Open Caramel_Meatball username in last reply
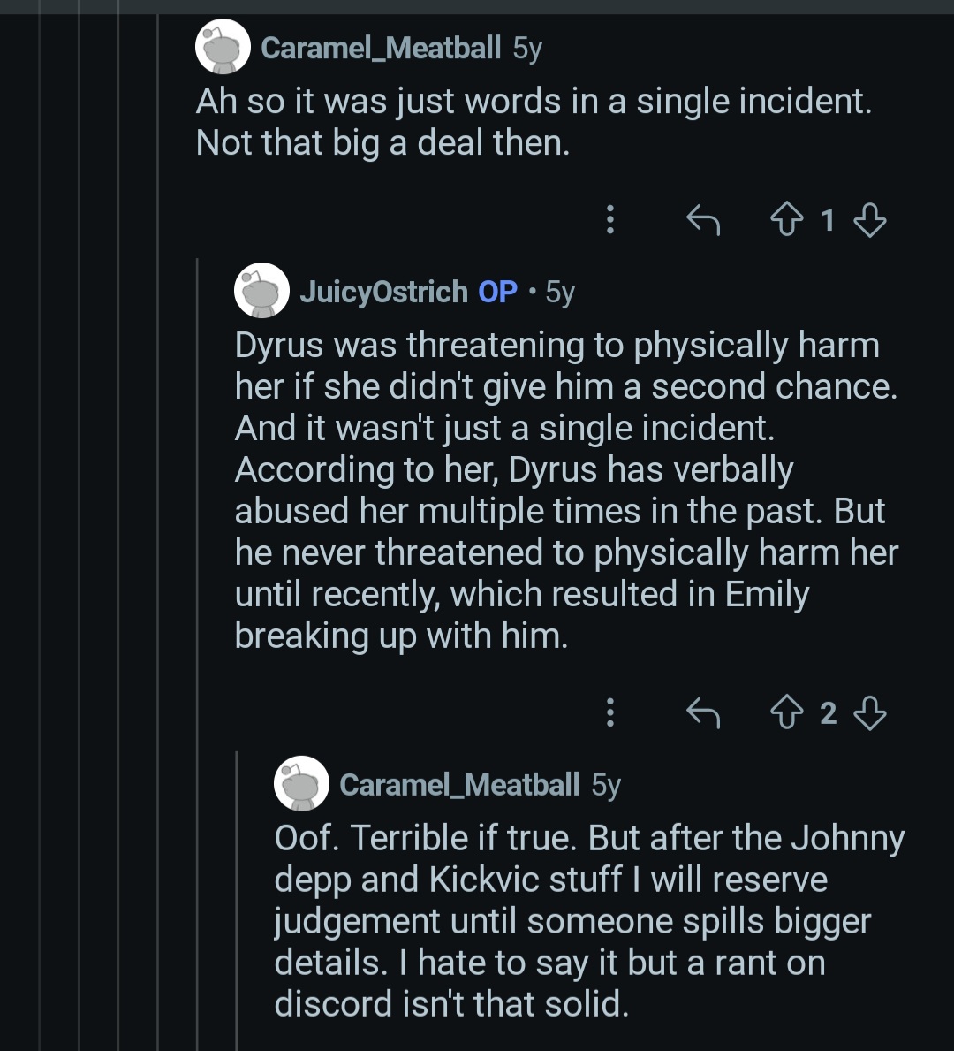Screen dimensions: 954x1051 pos(459,785)
